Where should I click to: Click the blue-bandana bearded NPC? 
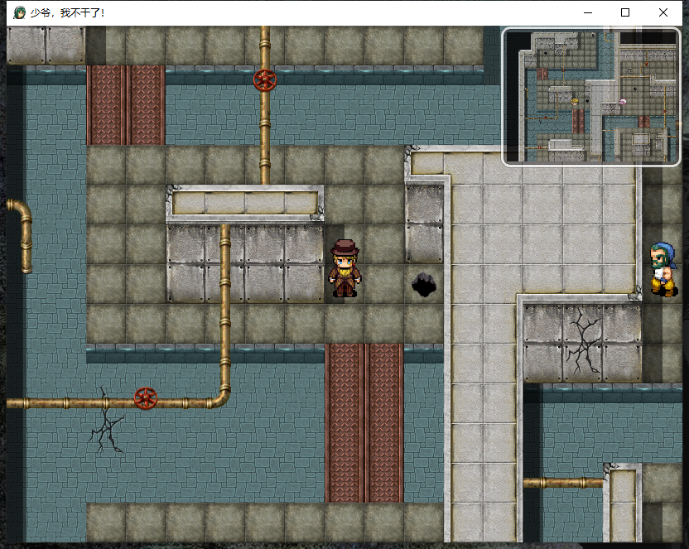(x=664, y=269)
